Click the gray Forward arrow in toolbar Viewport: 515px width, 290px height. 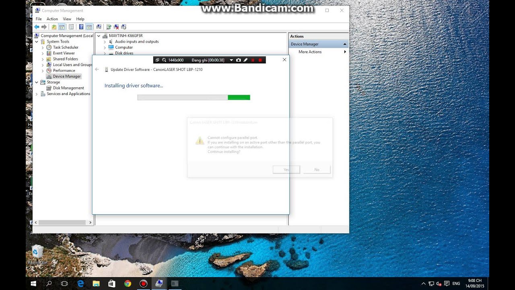click(44, 27)
